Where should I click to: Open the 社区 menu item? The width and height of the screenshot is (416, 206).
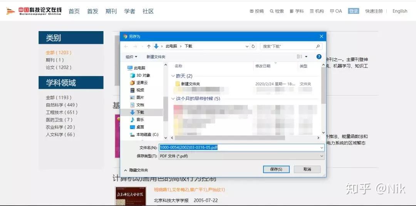(148, 11)
